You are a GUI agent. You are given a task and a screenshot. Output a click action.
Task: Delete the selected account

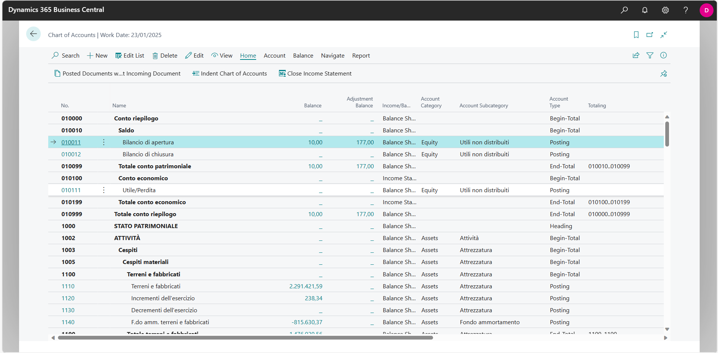[x=165, y=55]
